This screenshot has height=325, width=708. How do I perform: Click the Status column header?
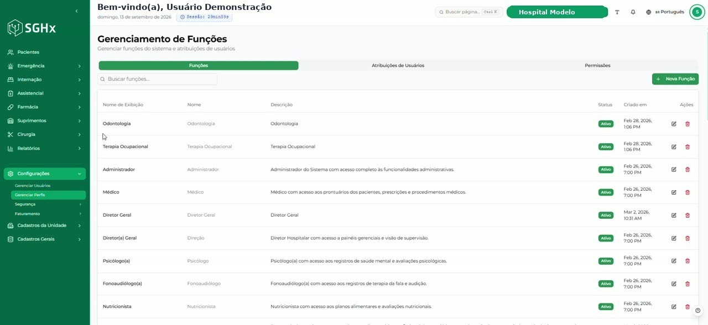pos(605,104)
